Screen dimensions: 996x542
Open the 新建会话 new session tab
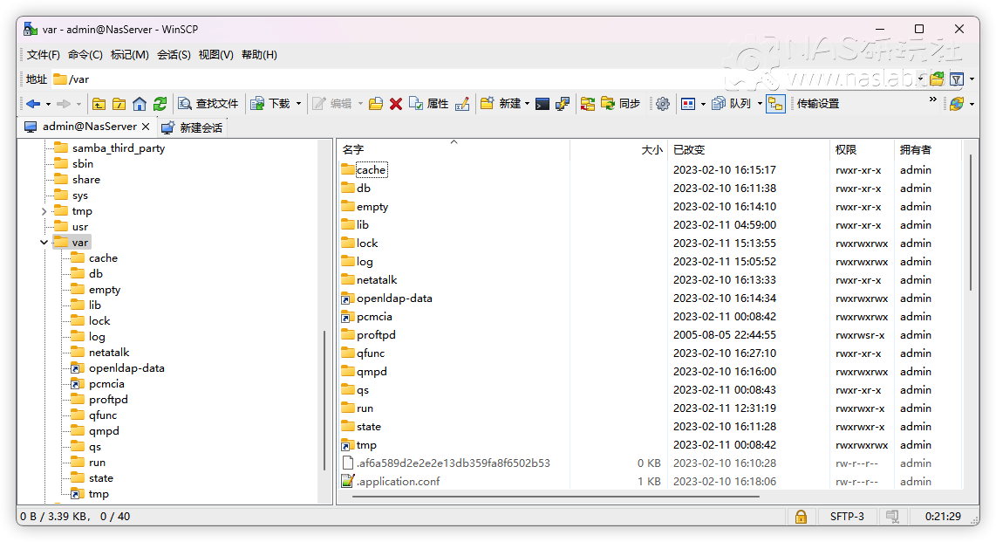click(193, 127)
